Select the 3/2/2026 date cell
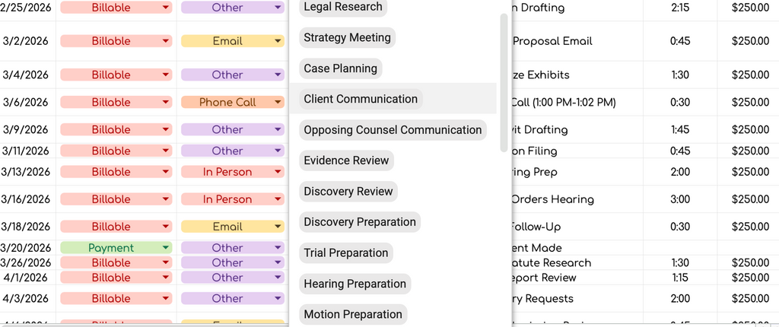This screenshot has width=779, height=327. 27,41
